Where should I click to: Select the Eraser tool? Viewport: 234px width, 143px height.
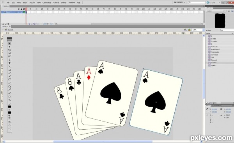9,93
